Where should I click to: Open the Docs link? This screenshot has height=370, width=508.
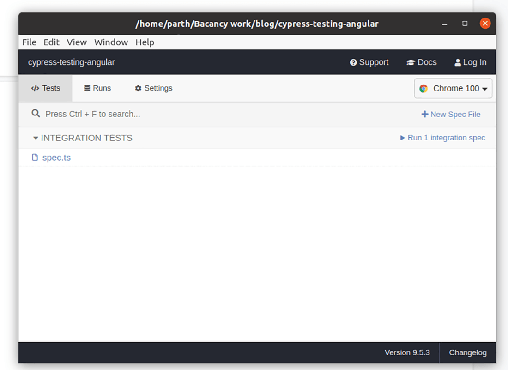tap(422, 62)
